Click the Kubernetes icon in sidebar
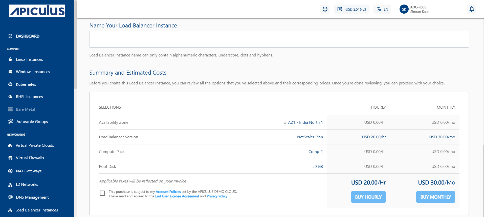 click(10, 84)
